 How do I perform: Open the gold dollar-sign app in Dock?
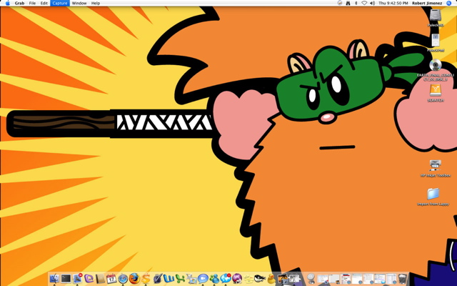click(x=146, y=279)
